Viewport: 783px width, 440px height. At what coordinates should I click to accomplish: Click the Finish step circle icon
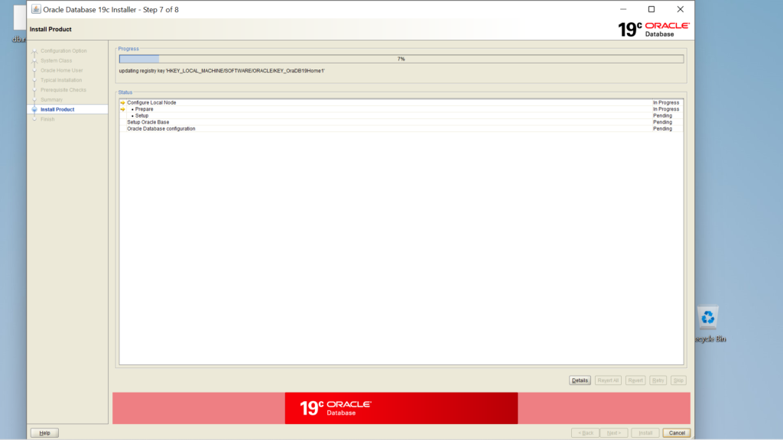tap(35, 118)
